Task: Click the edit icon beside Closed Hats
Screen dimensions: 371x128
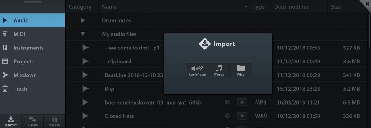Action: pos(228,116)
